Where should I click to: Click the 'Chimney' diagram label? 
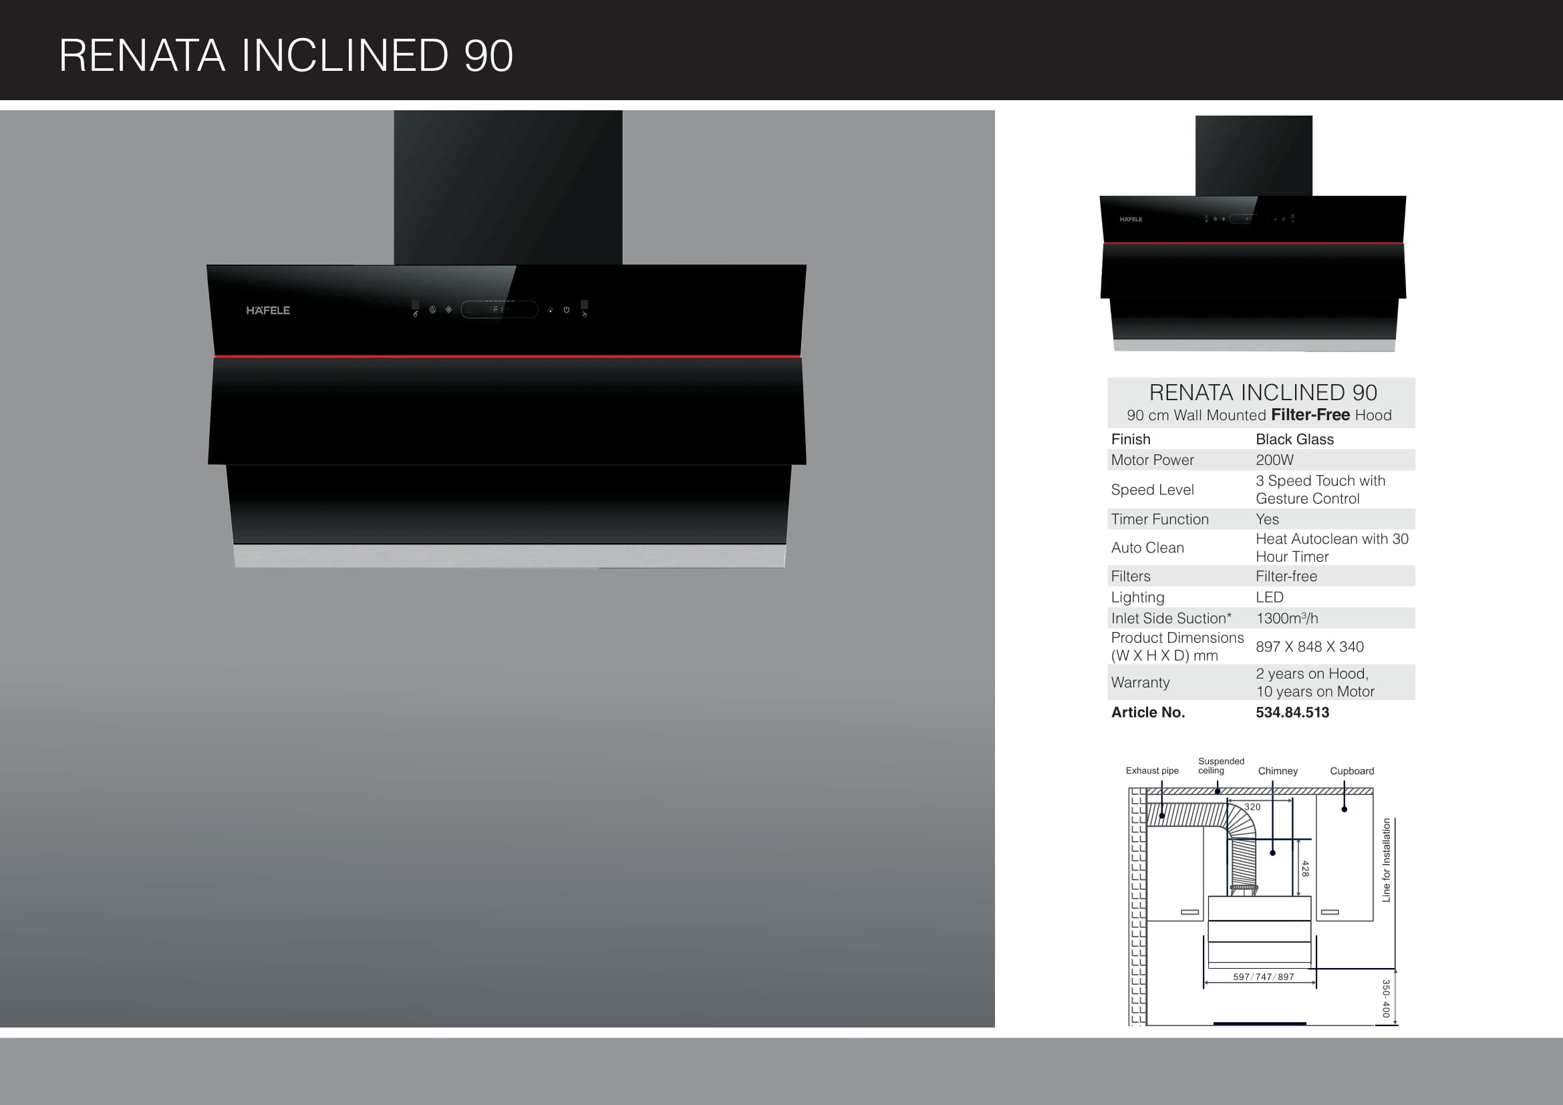point(1278,771)
